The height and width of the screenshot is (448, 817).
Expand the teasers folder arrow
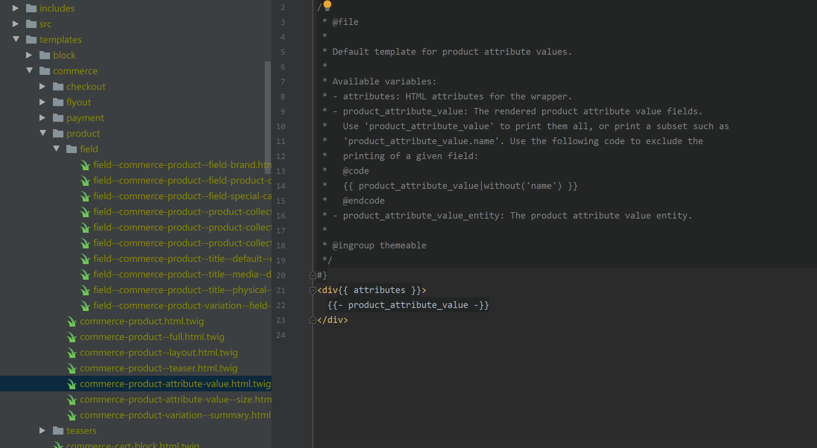tap(43, 430)
